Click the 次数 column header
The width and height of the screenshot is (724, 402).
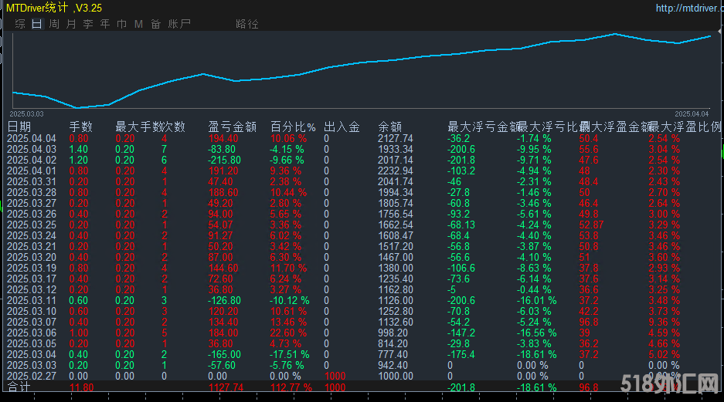click(174, 127)
